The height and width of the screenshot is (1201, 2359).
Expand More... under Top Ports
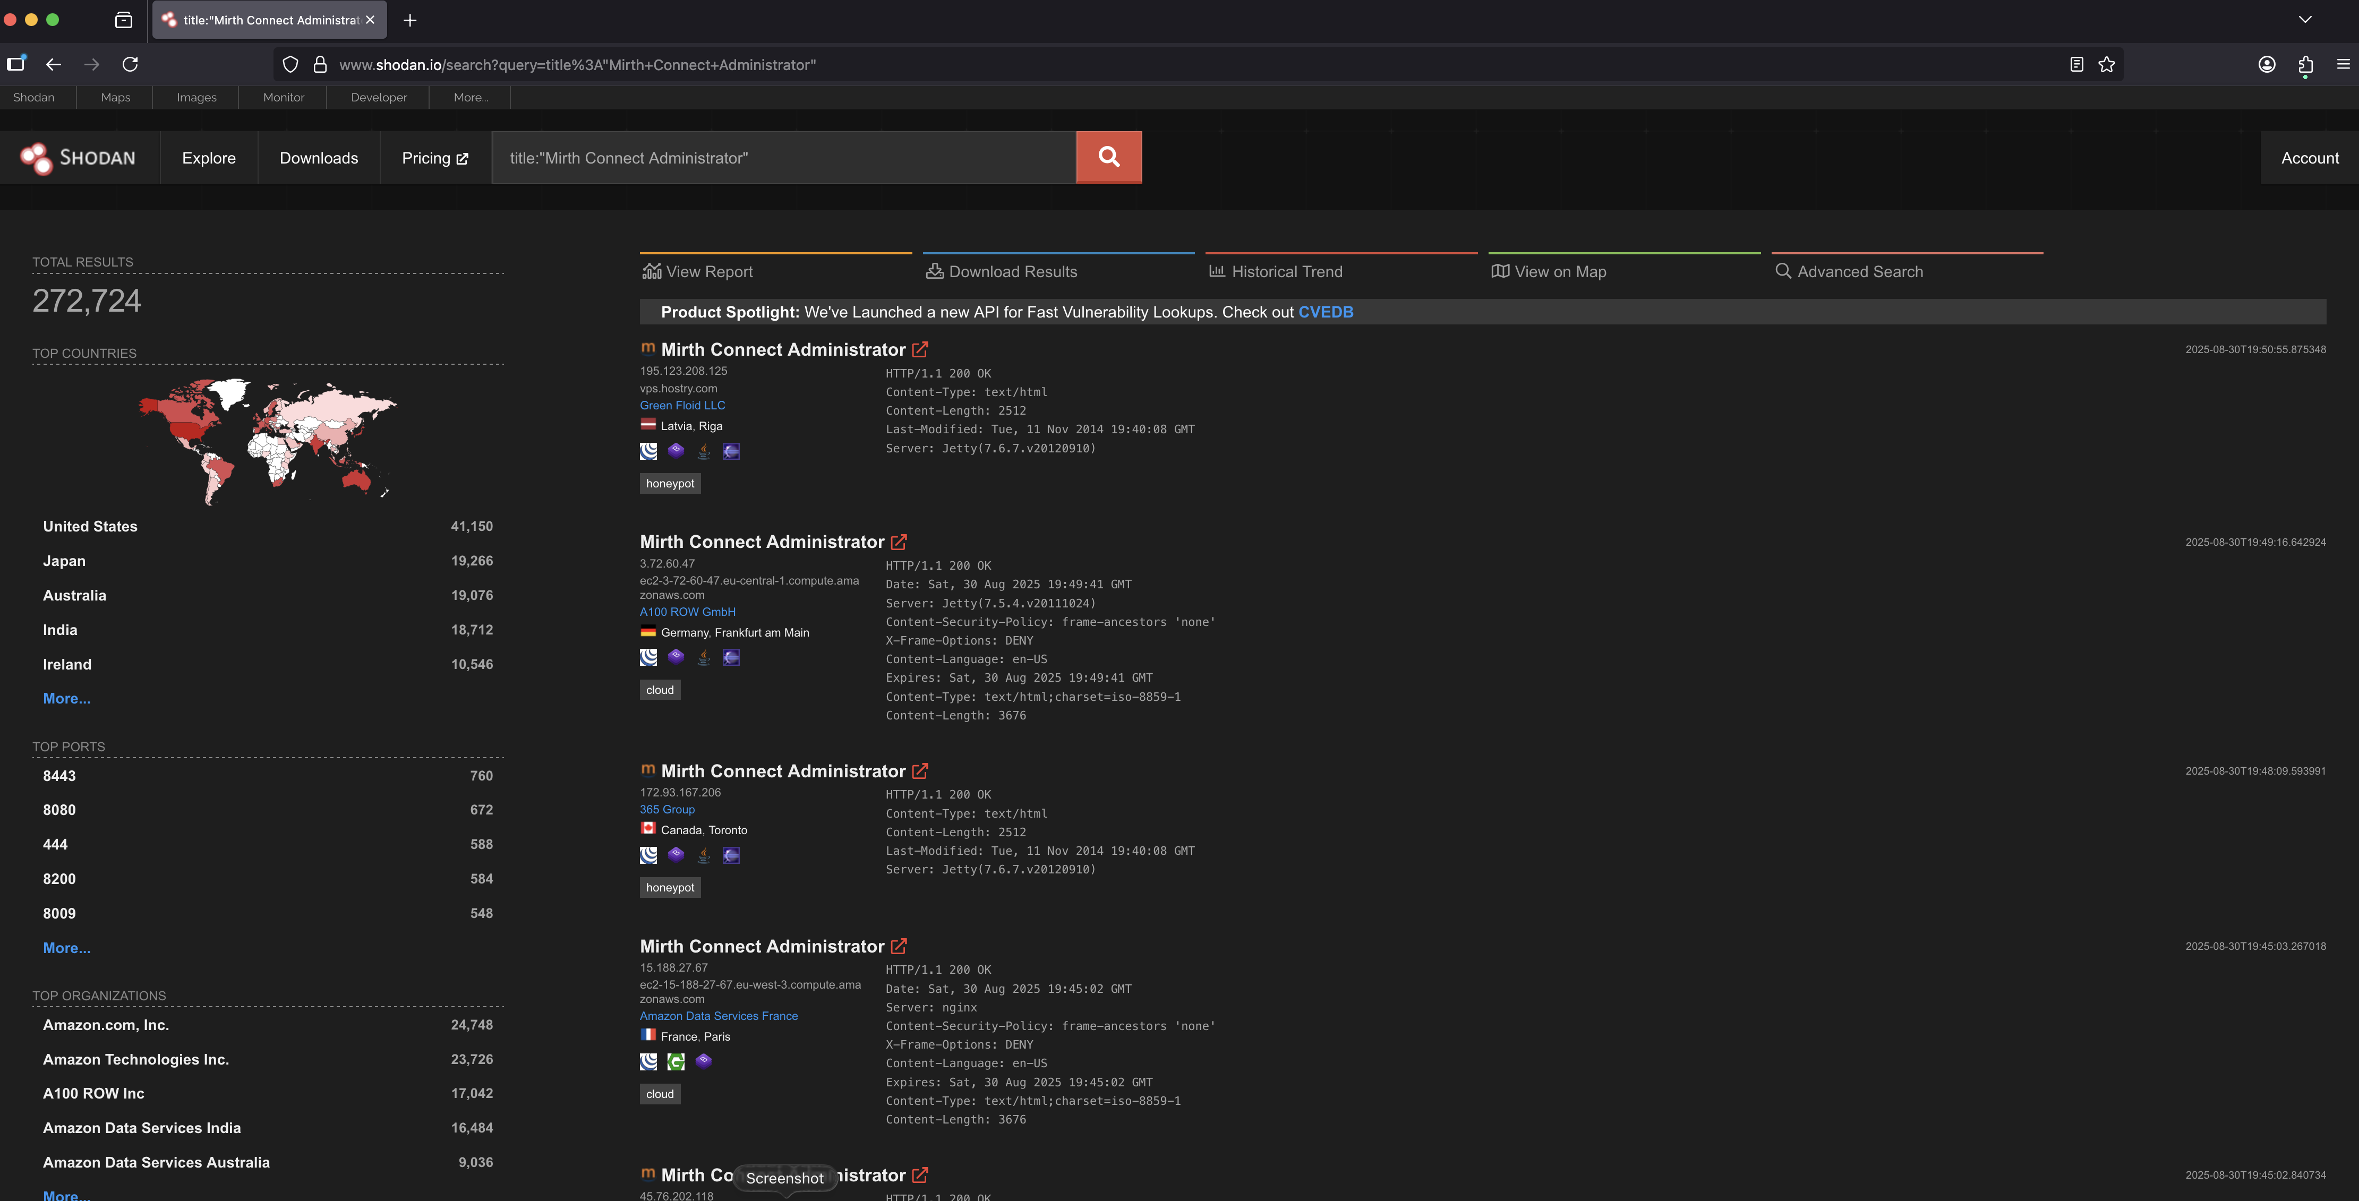66,948
